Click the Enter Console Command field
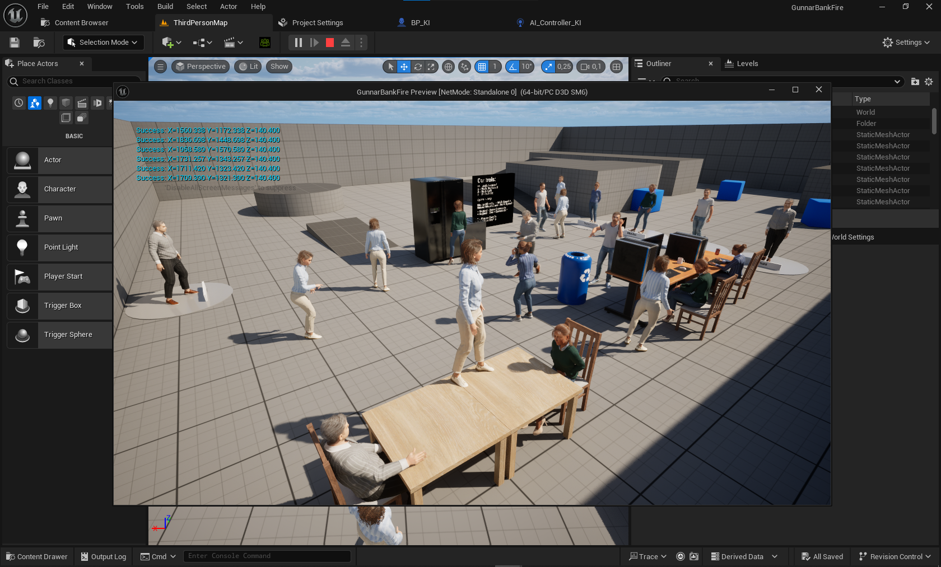Image resolution: width=941 pixels, height=567 pixels. point(267,556)
